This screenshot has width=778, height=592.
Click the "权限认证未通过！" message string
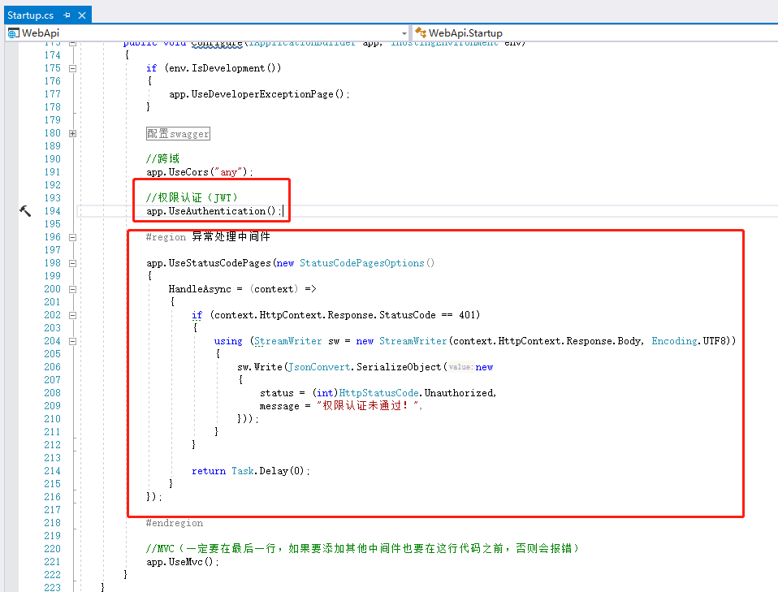click(x=368, y=406)
